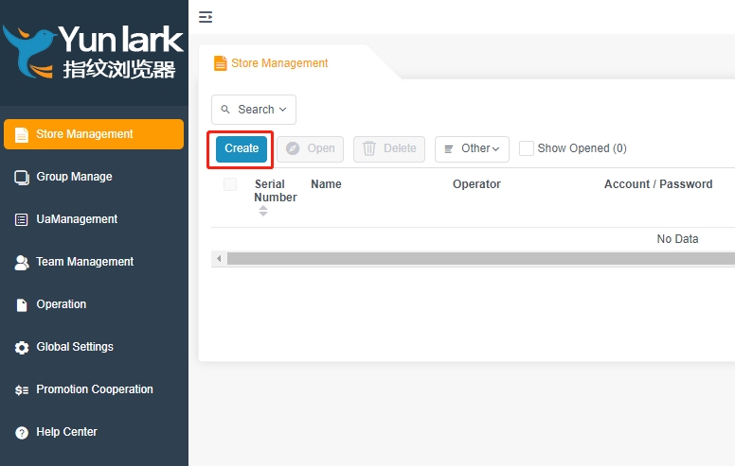Viewport: 735px width, 466px height.
Task: Click the Yun lark bird logo
Action: click(30, 51)
